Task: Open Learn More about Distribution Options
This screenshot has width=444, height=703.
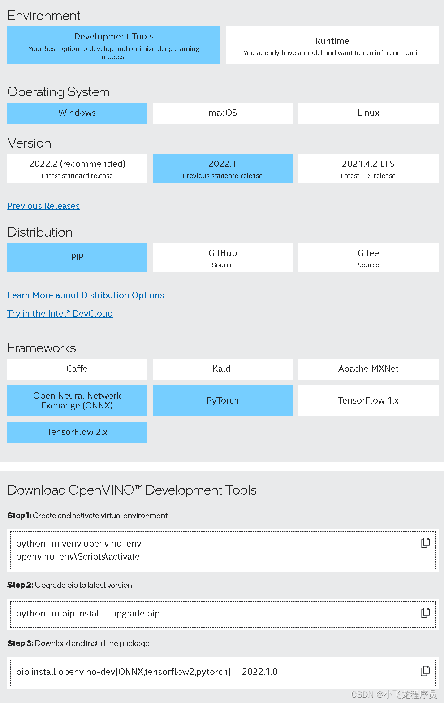Action: pos(86,295)
